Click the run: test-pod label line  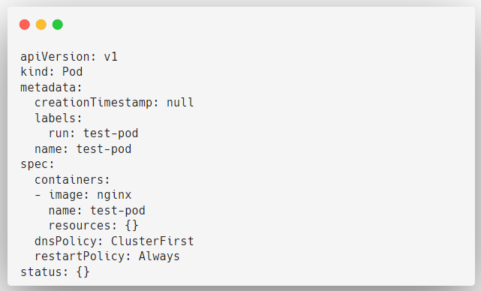pyautogui.click(x=93, y=133)
